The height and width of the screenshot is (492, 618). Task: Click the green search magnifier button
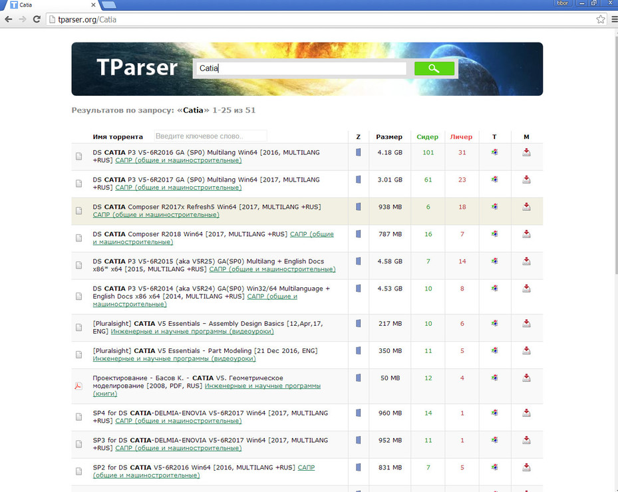pyautogui.click(x=434, y=68)
